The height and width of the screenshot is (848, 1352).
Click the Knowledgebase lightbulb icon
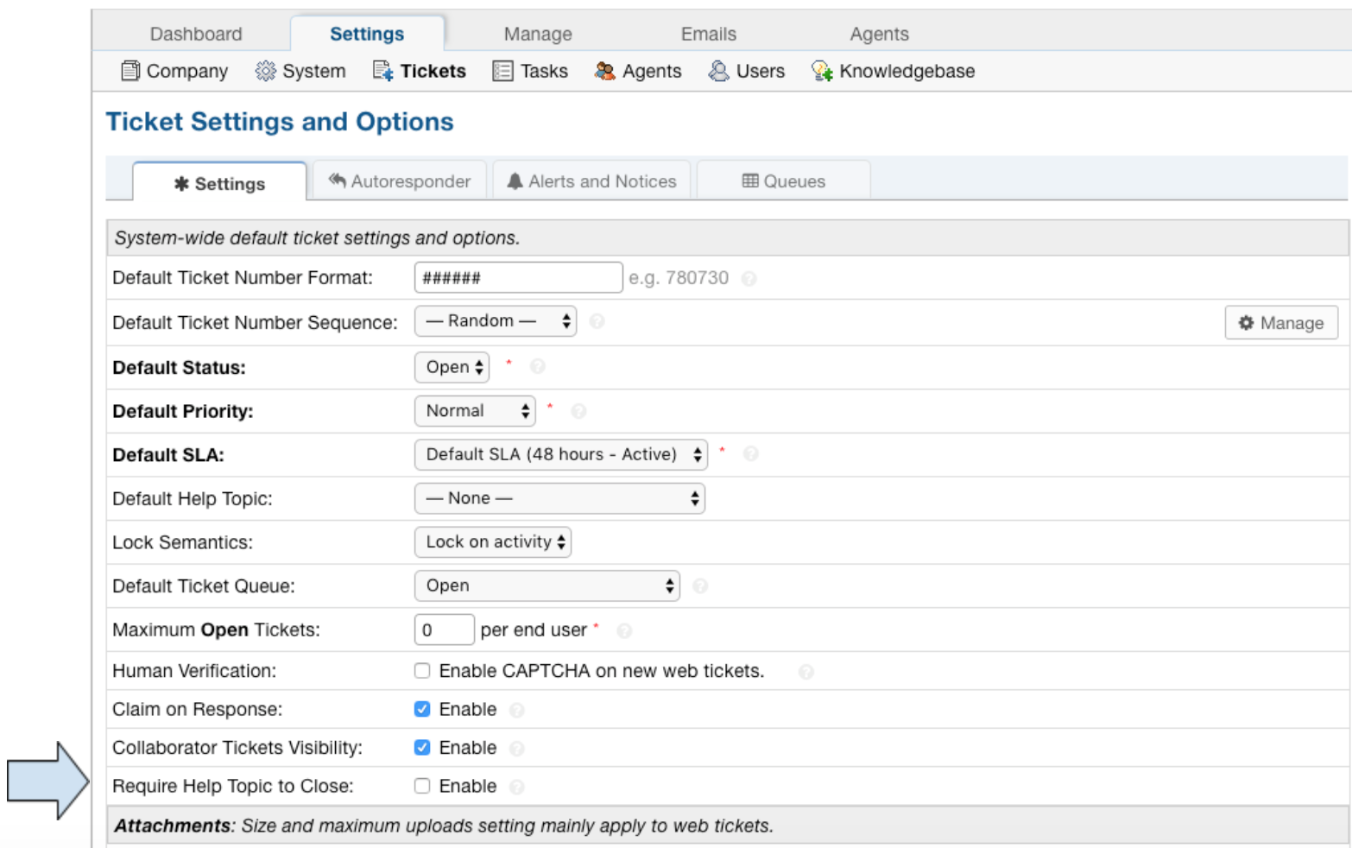(822, 71)
